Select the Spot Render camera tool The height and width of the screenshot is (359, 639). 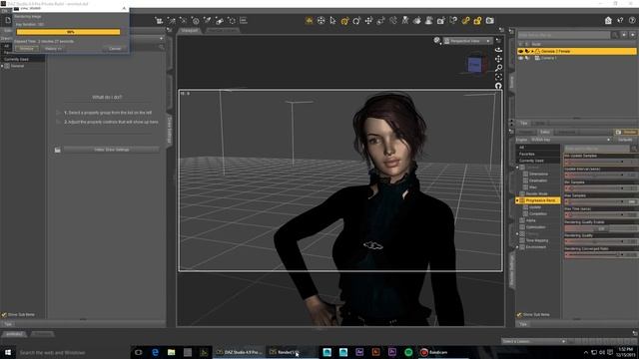coord(441,20)
